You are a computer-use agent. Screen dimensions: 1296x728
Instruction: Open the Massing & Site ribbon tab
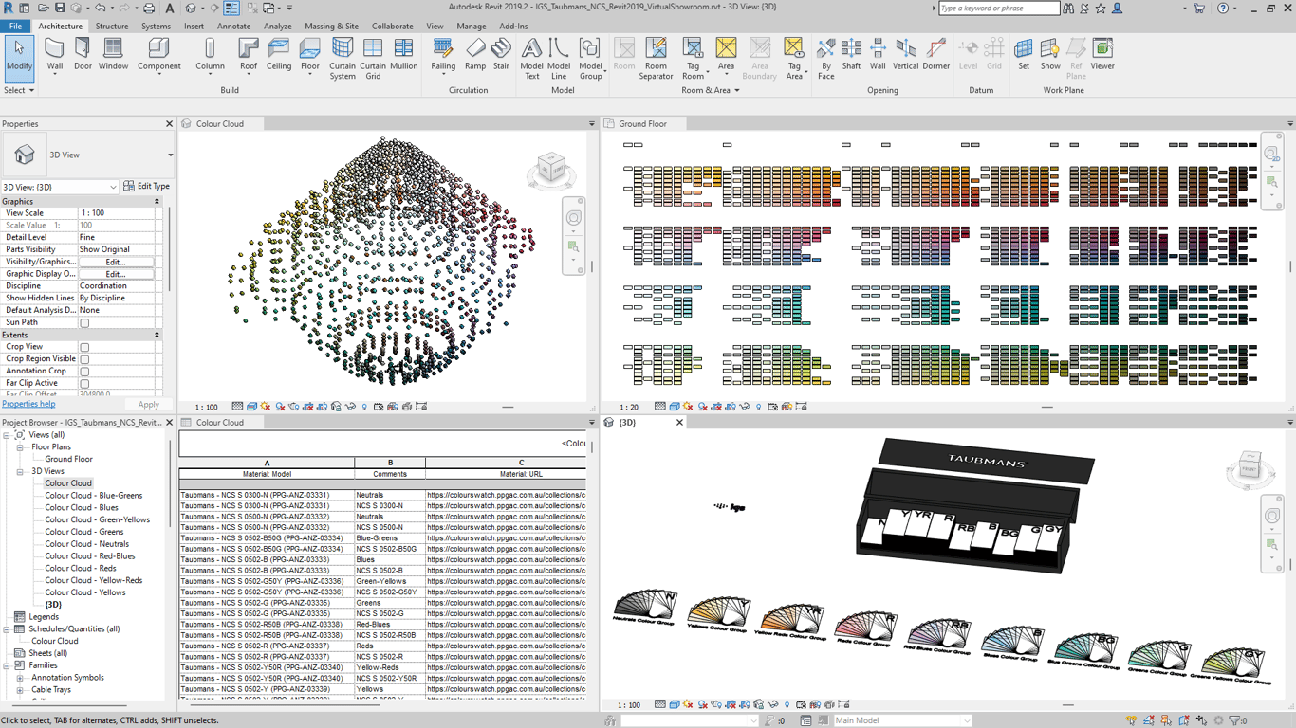pyautogui.click(x=331, y=27)
